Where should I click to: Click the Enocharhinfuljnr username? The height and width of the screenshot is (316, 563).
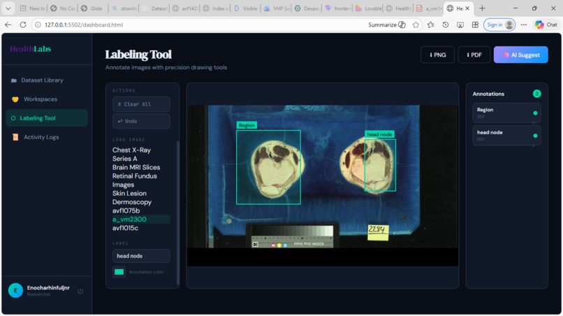[48, 288]
